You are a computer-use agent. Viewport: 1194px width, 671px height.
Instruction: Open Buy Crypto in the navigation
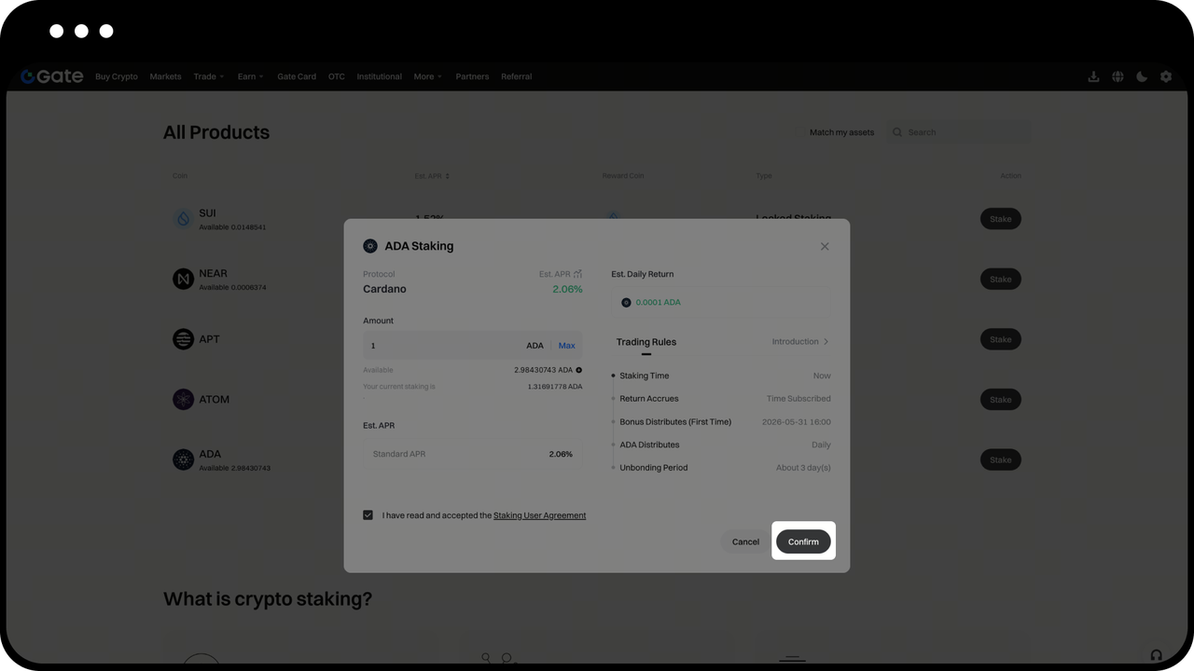click(117, 76)
